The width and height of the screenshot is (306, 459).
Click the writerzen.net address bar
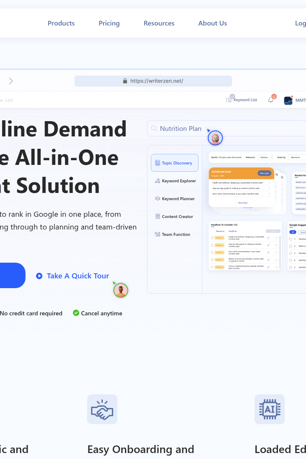(153, 81)
